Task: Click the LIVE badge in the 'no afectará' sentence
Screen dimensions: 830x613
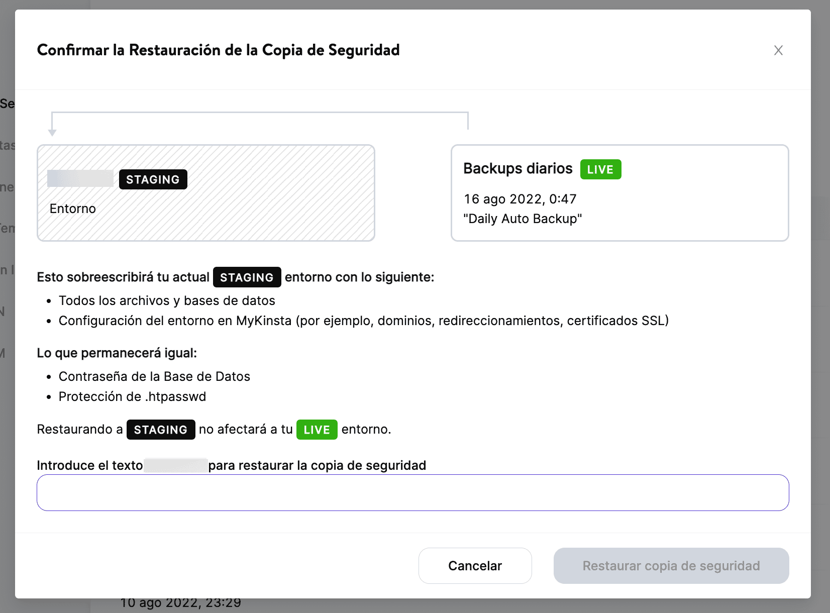Action: click(317, 430)
